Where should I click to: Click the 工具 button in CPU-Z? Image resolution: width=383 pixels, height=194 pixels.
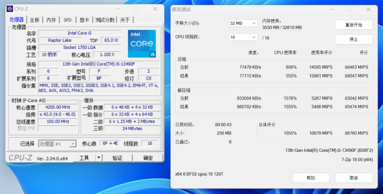84,158
